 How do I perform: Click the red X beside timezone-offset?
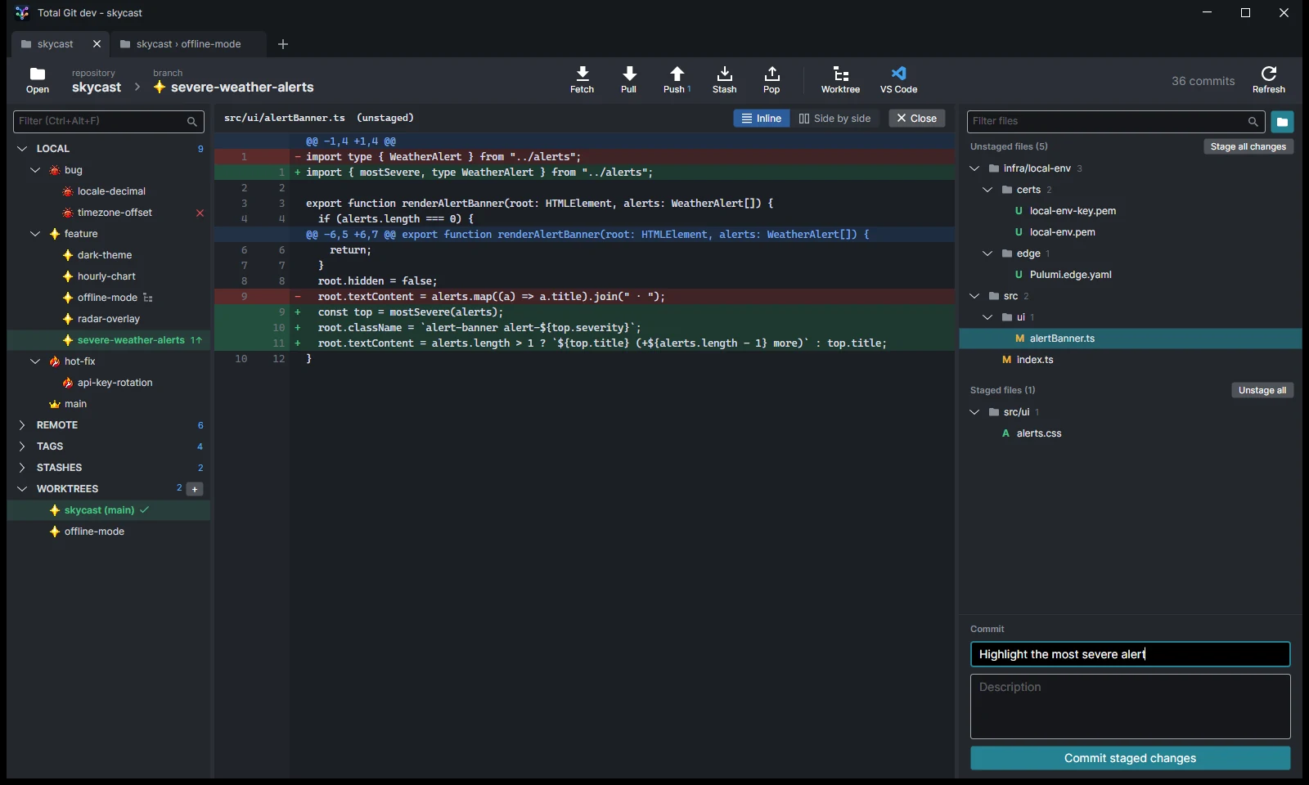click(200, 213)
